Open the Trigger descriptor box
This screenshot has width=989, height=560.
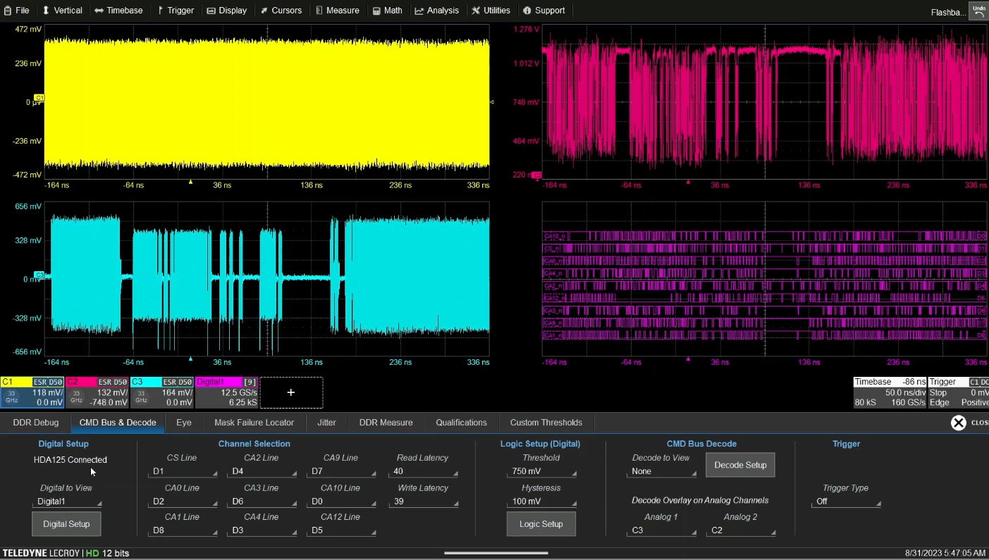pyautogui.click(x=959, y=392)
